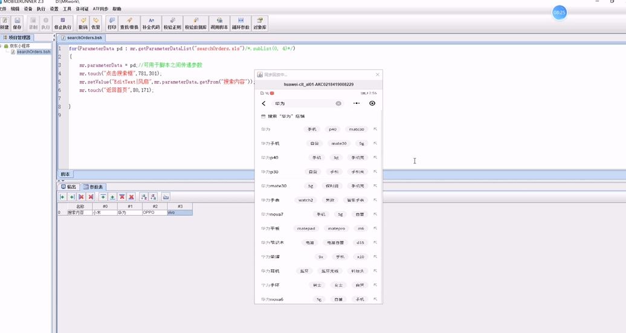Click the 撤销 (Undo) toolbar icon

coord(83,24)
